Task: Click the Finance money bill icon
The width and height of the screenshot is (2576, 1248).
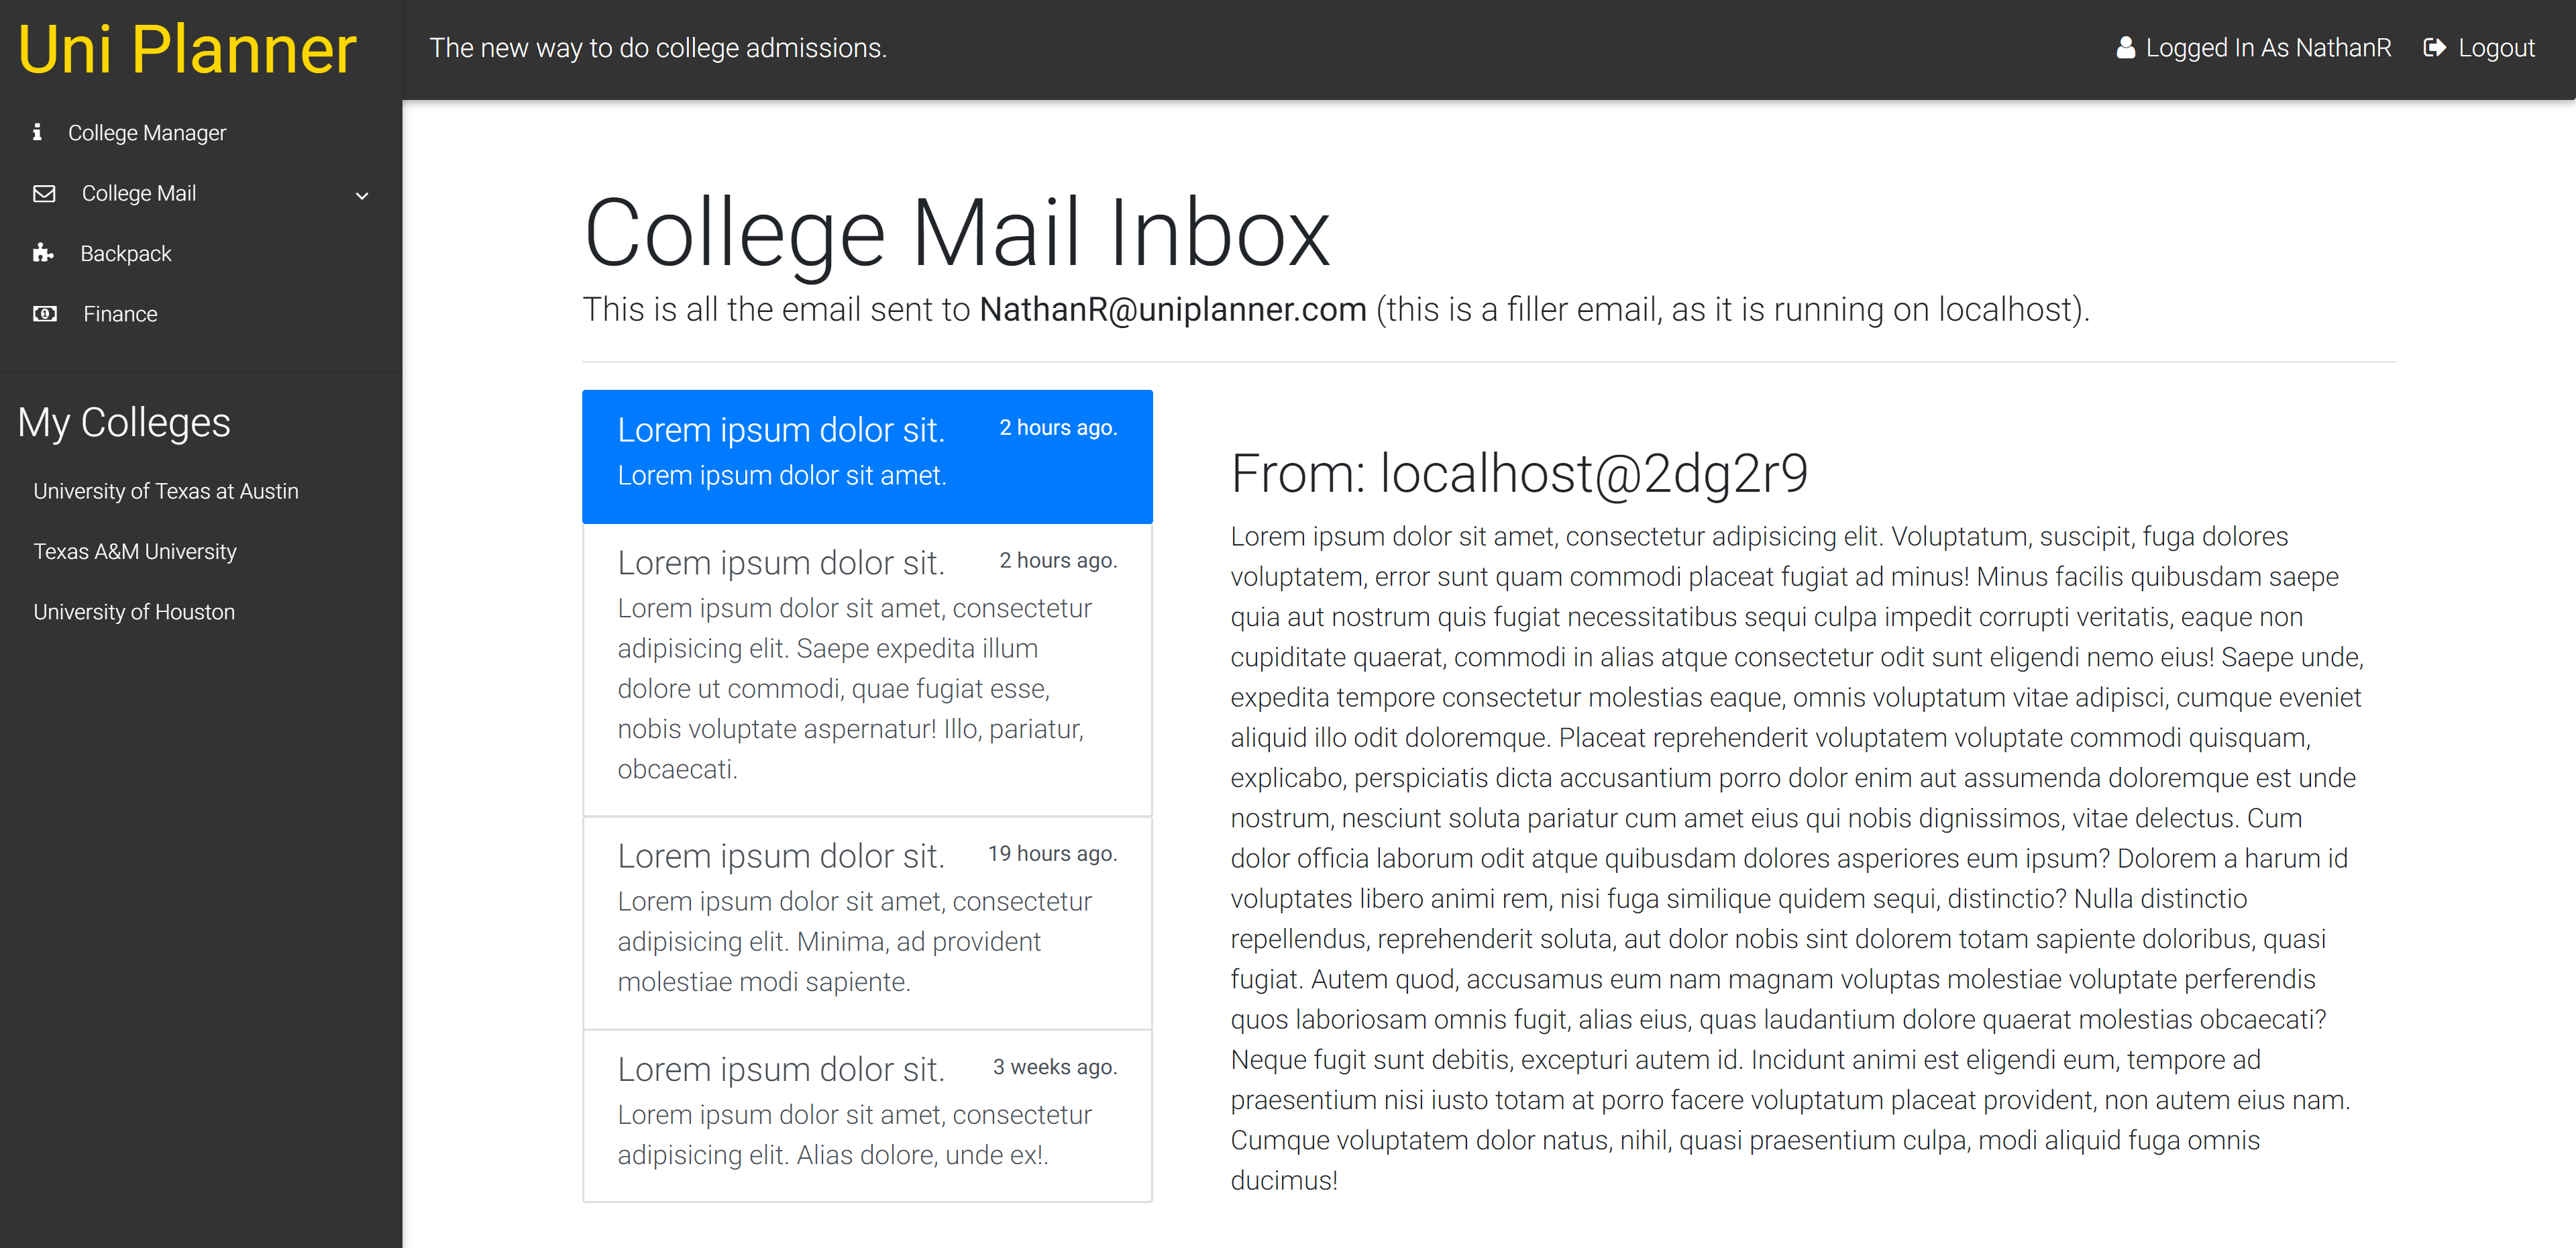Action: pyautogui.click(x=44, y=314)
